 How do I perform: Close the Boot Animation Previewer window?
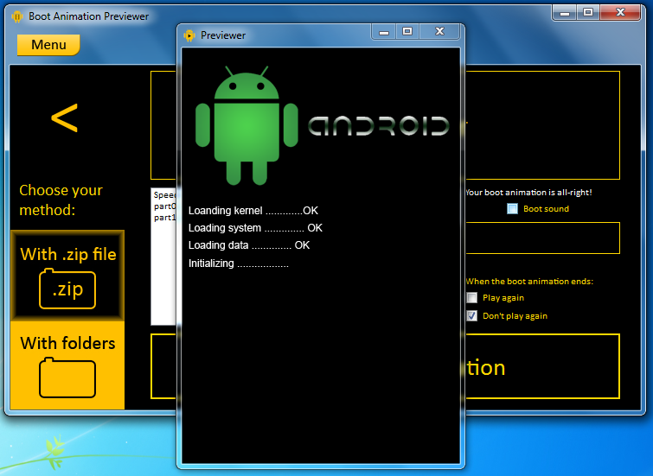point(620,12)
